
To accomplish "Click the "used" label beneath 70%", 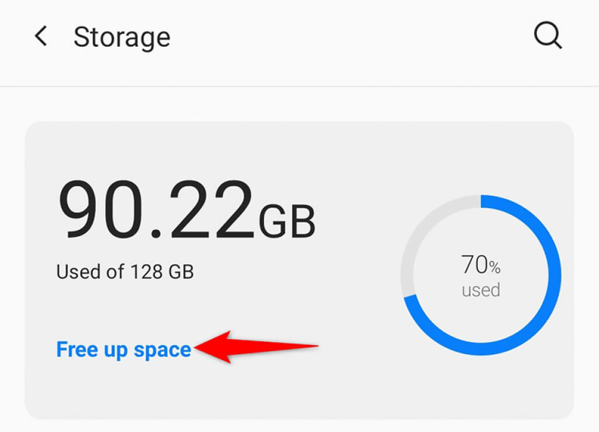I will click(481, 290).
